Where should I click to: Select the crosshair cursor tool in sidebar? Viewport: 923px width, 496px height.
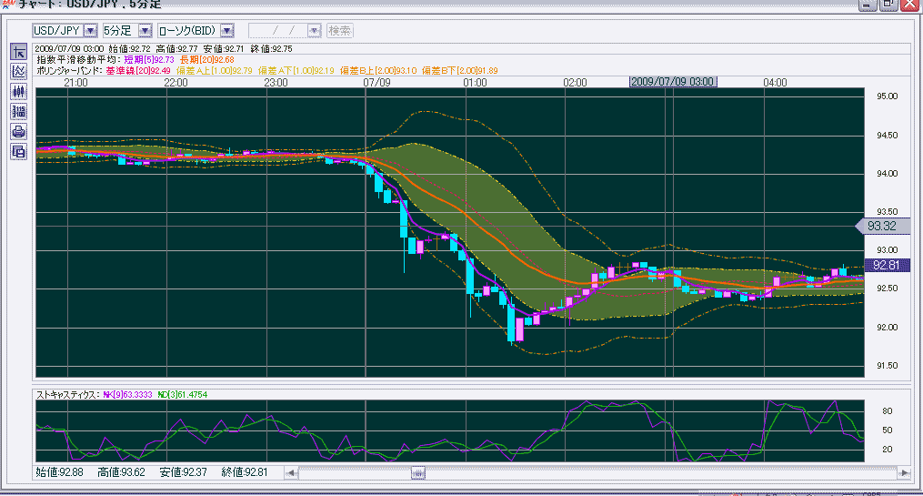click(x=18, y=51)
